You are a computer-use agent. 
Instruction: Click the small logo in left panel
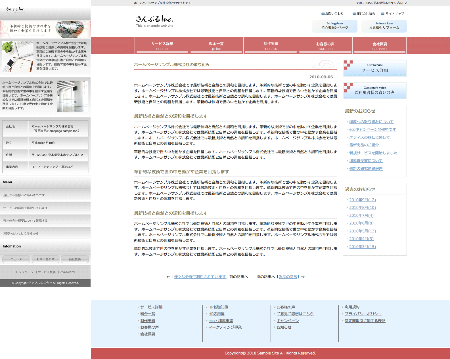pos(16,10)
